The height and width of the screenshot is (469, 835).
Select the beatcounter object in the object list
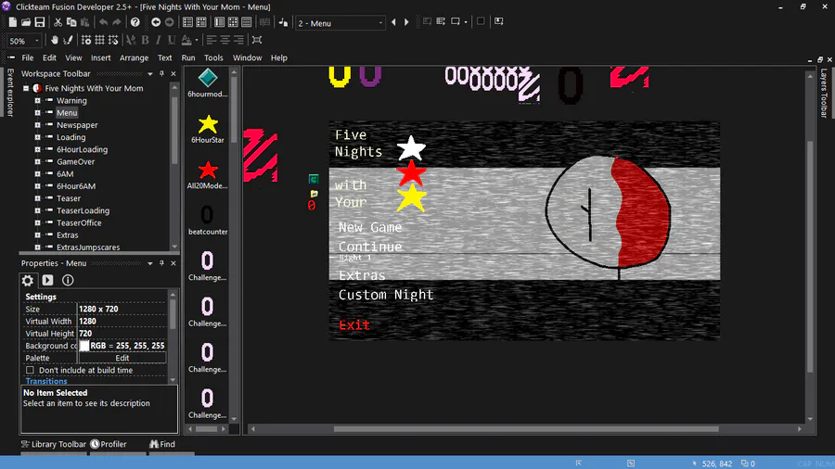coord(208,221)
